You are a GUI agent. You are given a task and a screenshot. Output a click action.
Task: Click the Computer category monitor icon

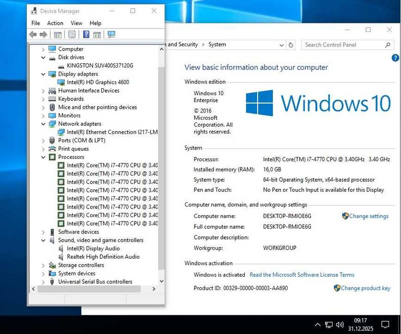point(52,49)
